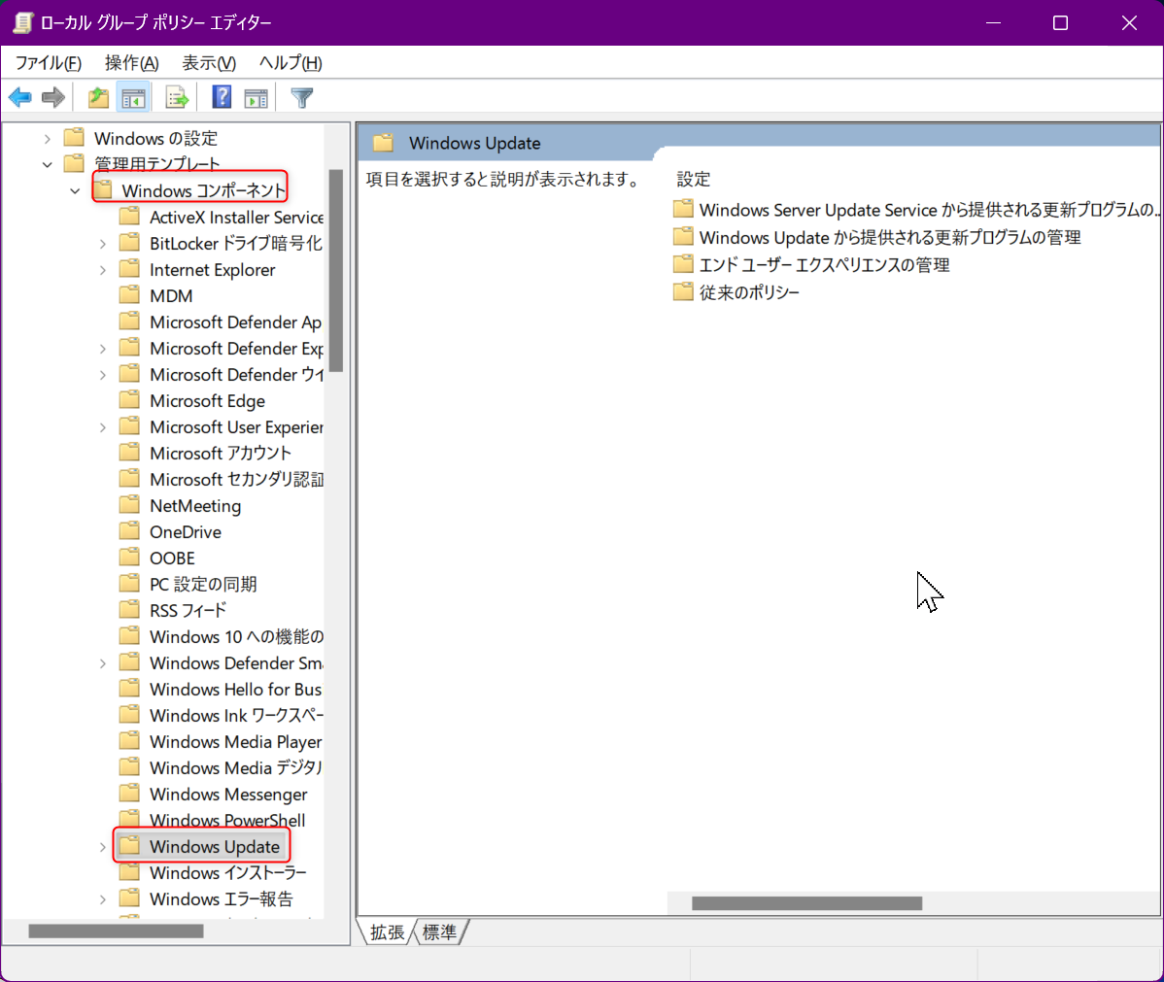This screenshot has height=982, width=1164.
Task: Click the folder icon beside Microsoft Edge
Action: 130,400
